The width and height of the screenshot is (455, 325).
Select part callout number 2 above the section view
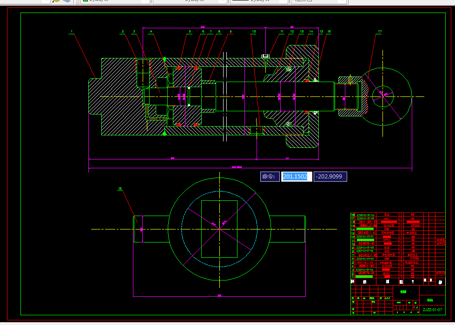click(123, 31)
